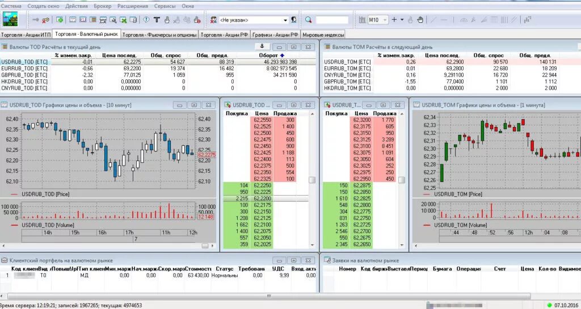The width and height of the screenshot is (581, 309).
Task: Click the 62,2200 bid price in TOD book
Action: click(262, 198)
